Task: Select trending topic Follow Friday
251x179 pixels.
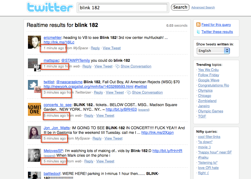Action: pos(209,75)
